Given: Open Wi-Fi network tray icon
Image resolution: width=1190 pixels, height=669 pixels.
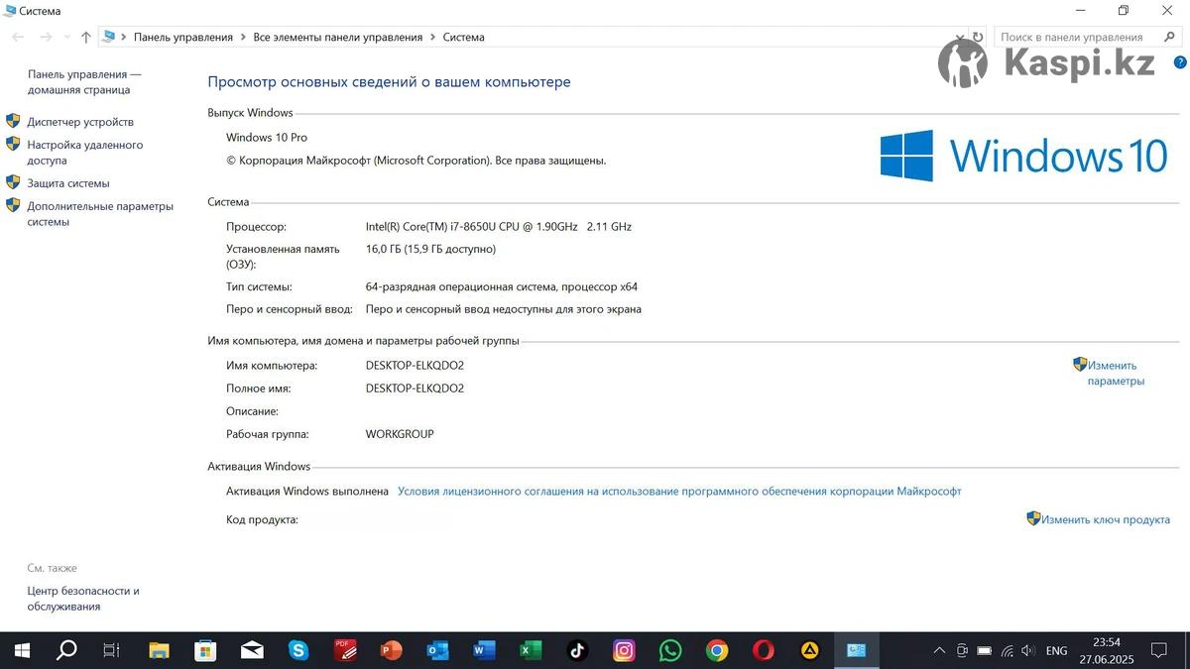Looking at the screenshot, I should pos(1008,651).
